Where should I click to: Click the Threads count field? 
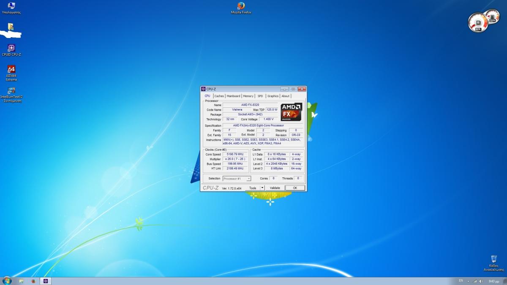click(x=298, y=179)
